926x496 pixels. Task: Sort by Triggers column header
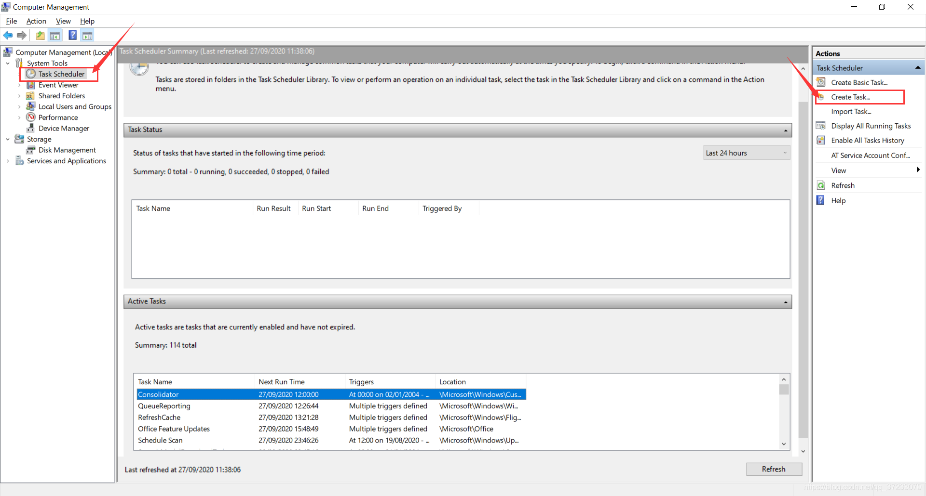pos(391,381)
